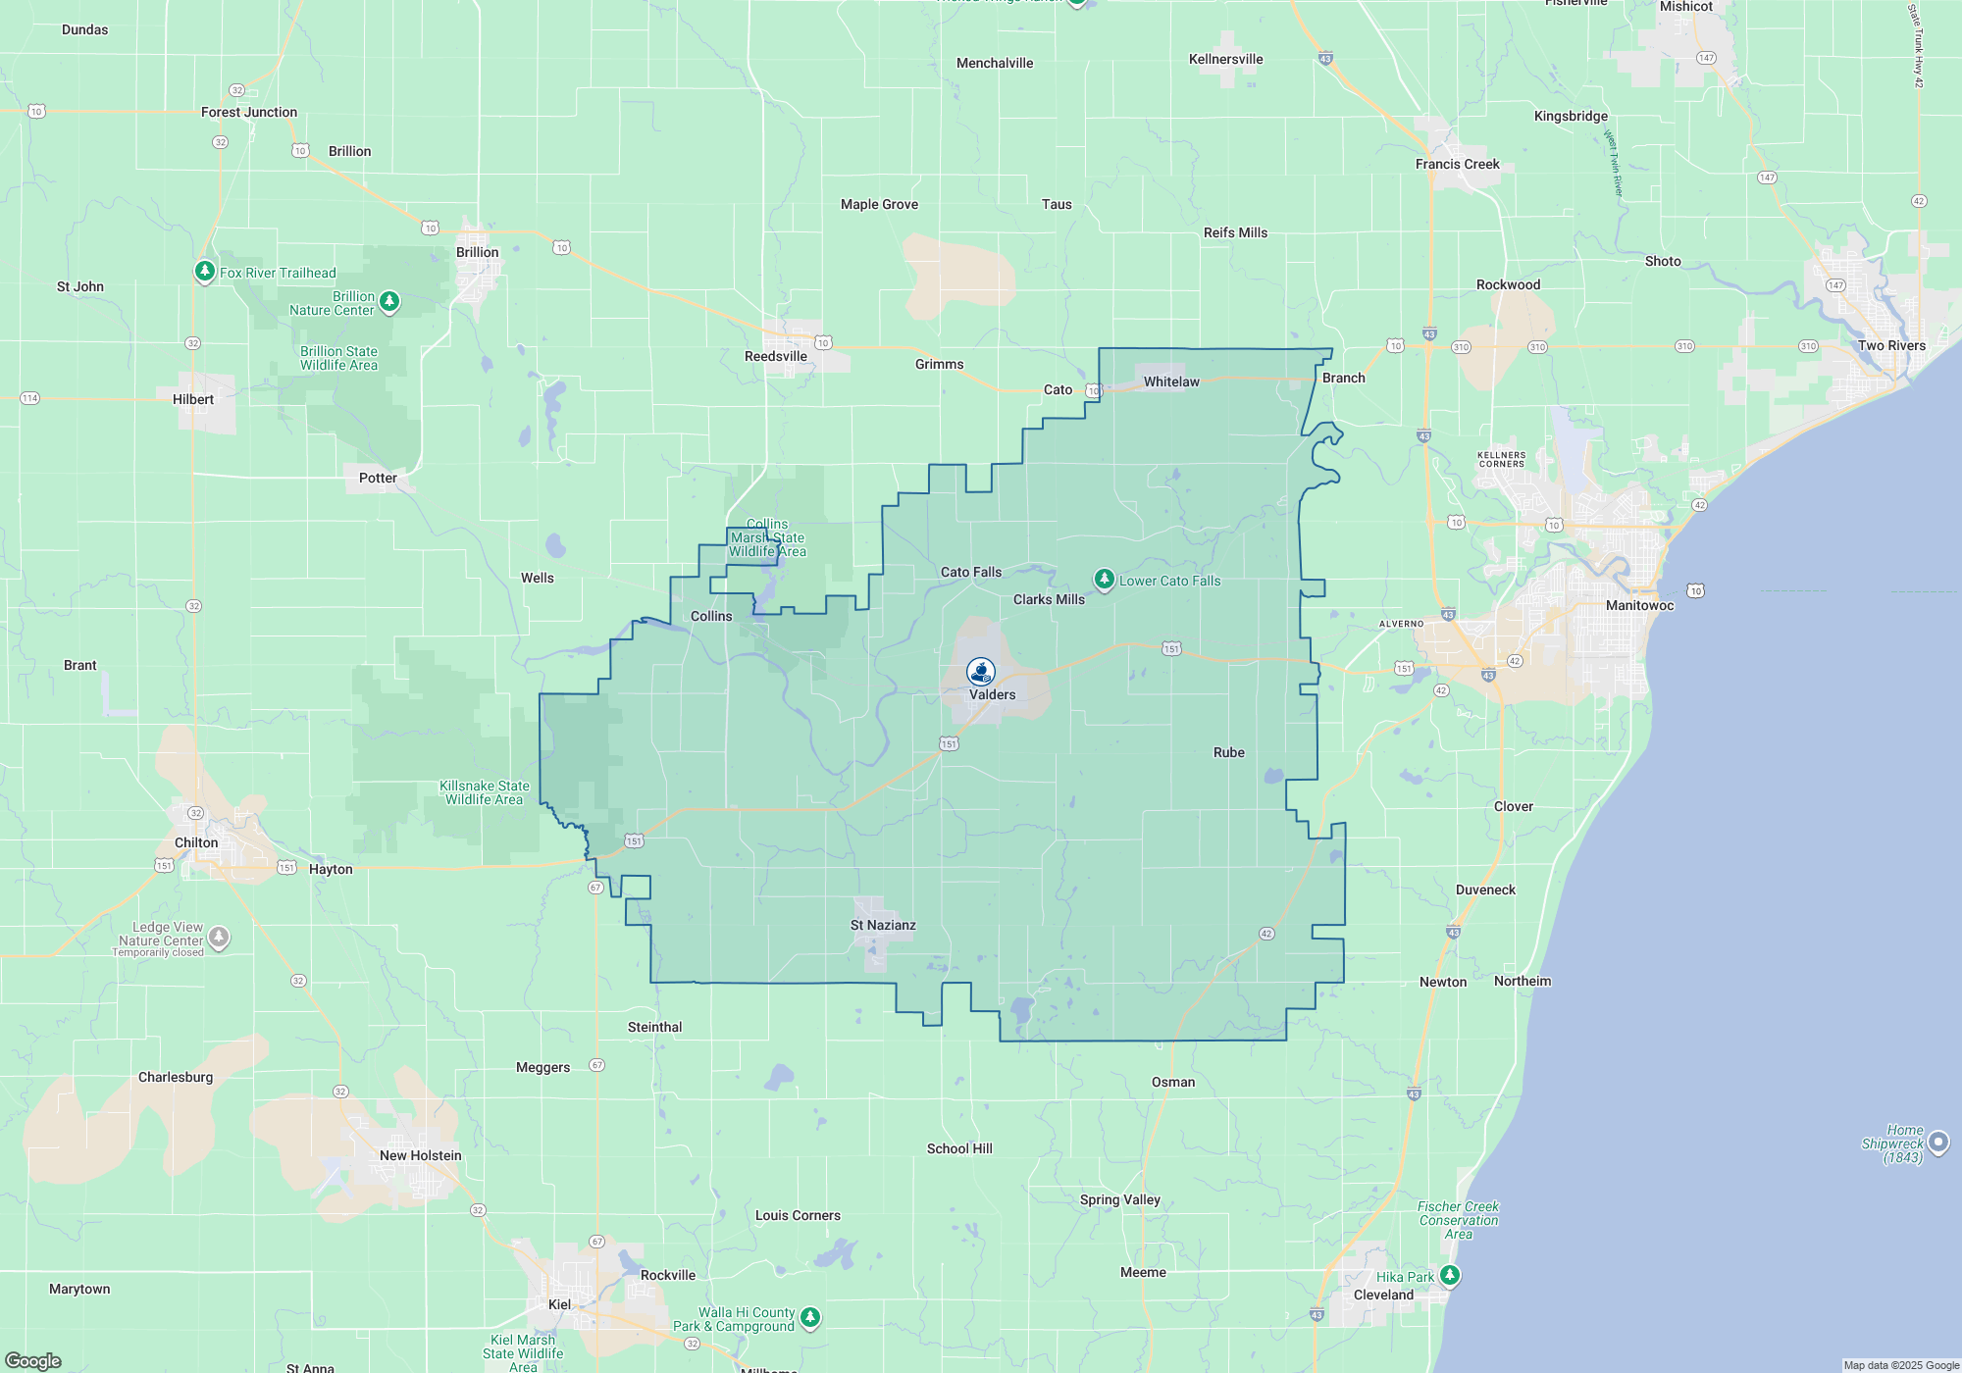Screen dimensions: 1962x1373
Task: Click the Collins Marsh State Wildlife Area label
Action: [x=767, y=537]
